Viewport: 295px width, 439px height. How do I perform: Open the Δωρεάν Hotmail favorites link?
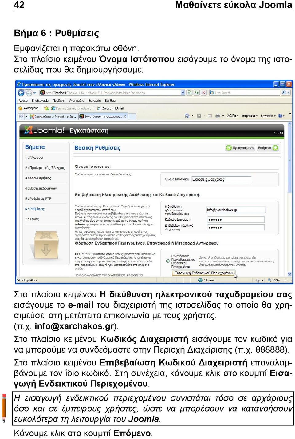pyautogui.click(x=110, y=108)
